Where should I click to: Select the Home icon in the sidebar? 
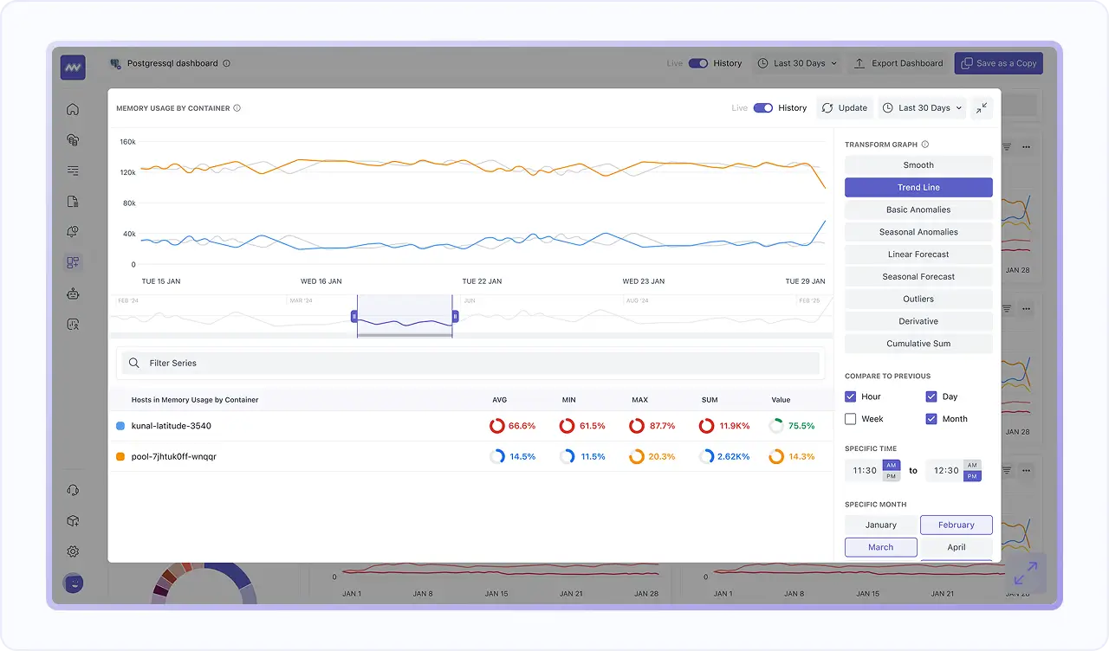(x=73, y=110)
